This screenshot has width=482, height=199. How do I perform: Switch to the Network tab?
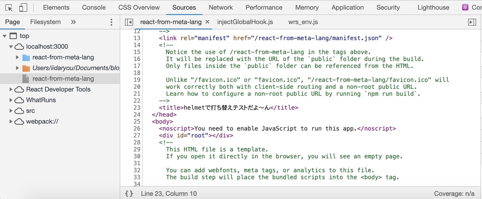[x=221, y=7]
